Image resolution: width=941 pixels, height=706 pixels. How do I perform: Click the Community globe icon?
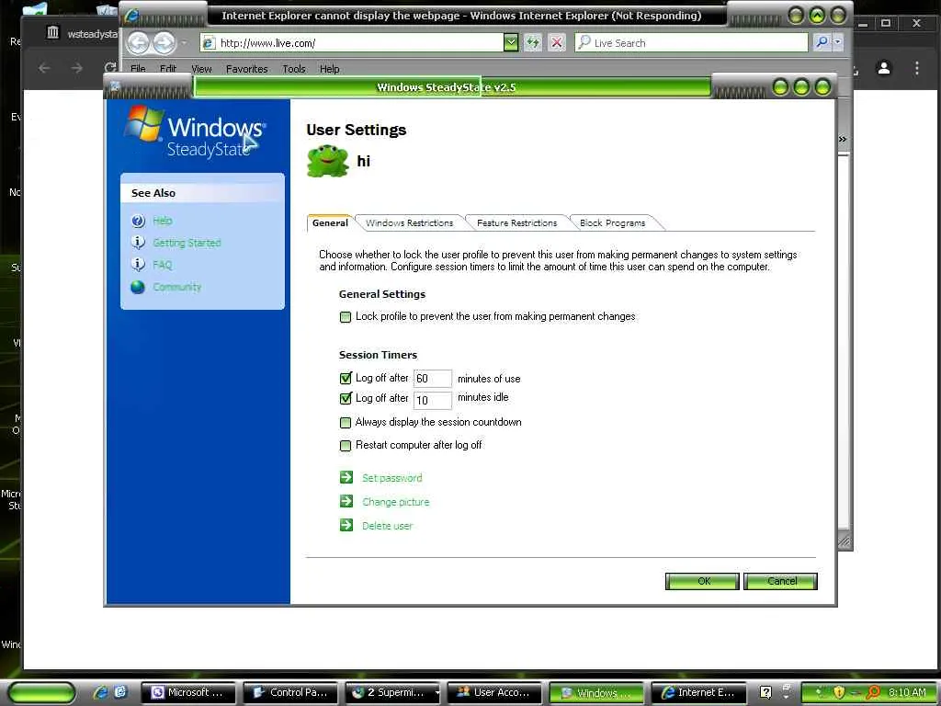pyautogui.click(x=138, y=287)
